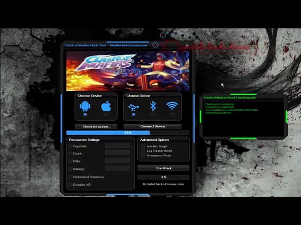This screenshot has width=301, height=225.
Task: Enable Anti-Ban Script option
Action: point(143,146)
